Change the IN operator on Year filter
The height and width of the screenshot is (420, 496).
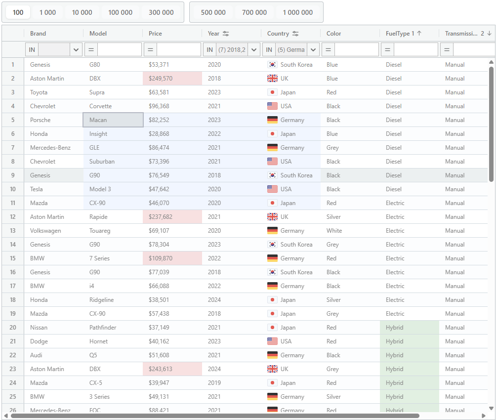point(210,50)
